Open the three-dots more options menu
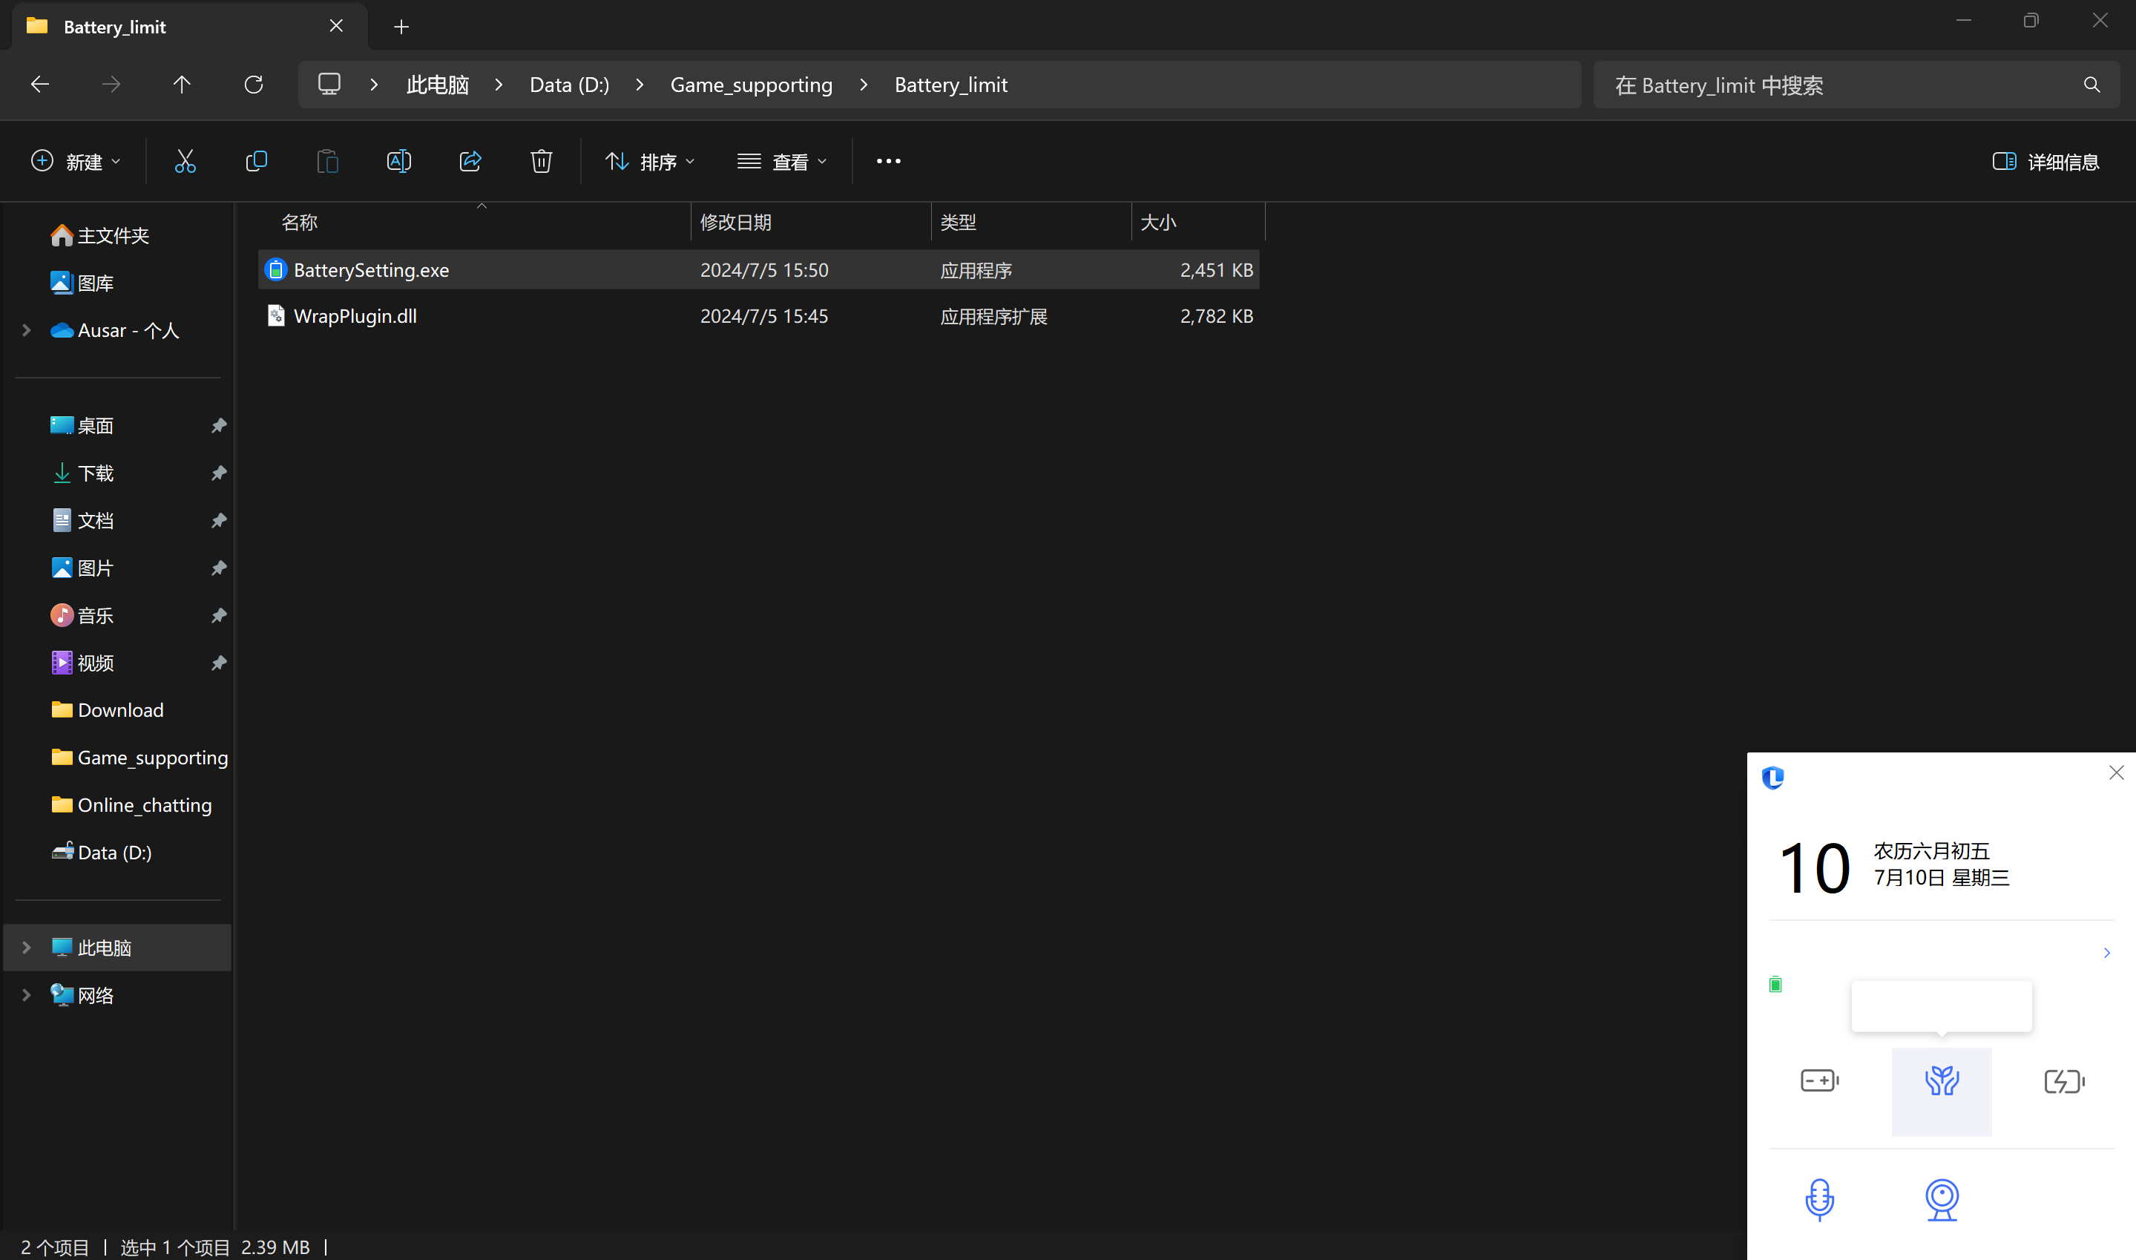Viewport: 2136px width, 1260px height. [x=887, y=161]
